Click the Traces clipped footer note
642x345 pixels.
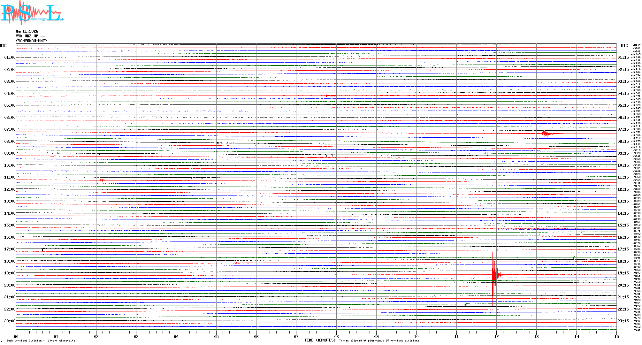pyautogui.click(x=379, y=341)
